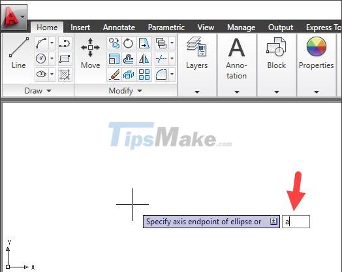The width and height of the screenshot is (342, 272).
Task: Select the Rectangle tool
Action: tap(65, 59)
